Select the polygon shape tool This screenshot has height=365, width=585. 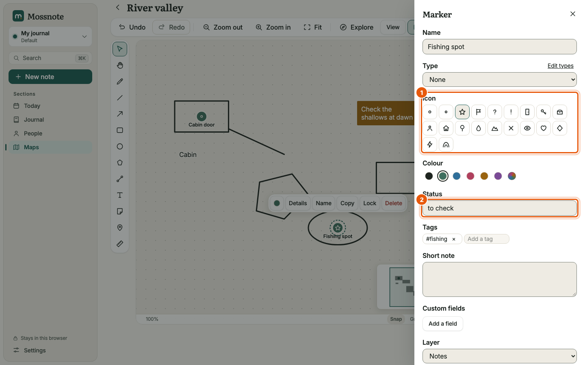120,163
